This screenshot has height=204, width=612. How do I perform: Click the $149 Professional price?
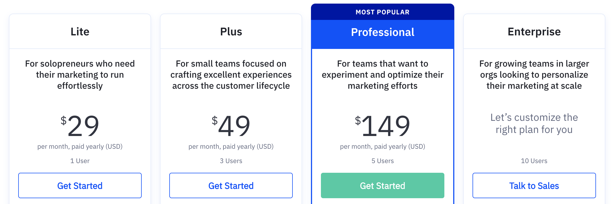[382, 126]
